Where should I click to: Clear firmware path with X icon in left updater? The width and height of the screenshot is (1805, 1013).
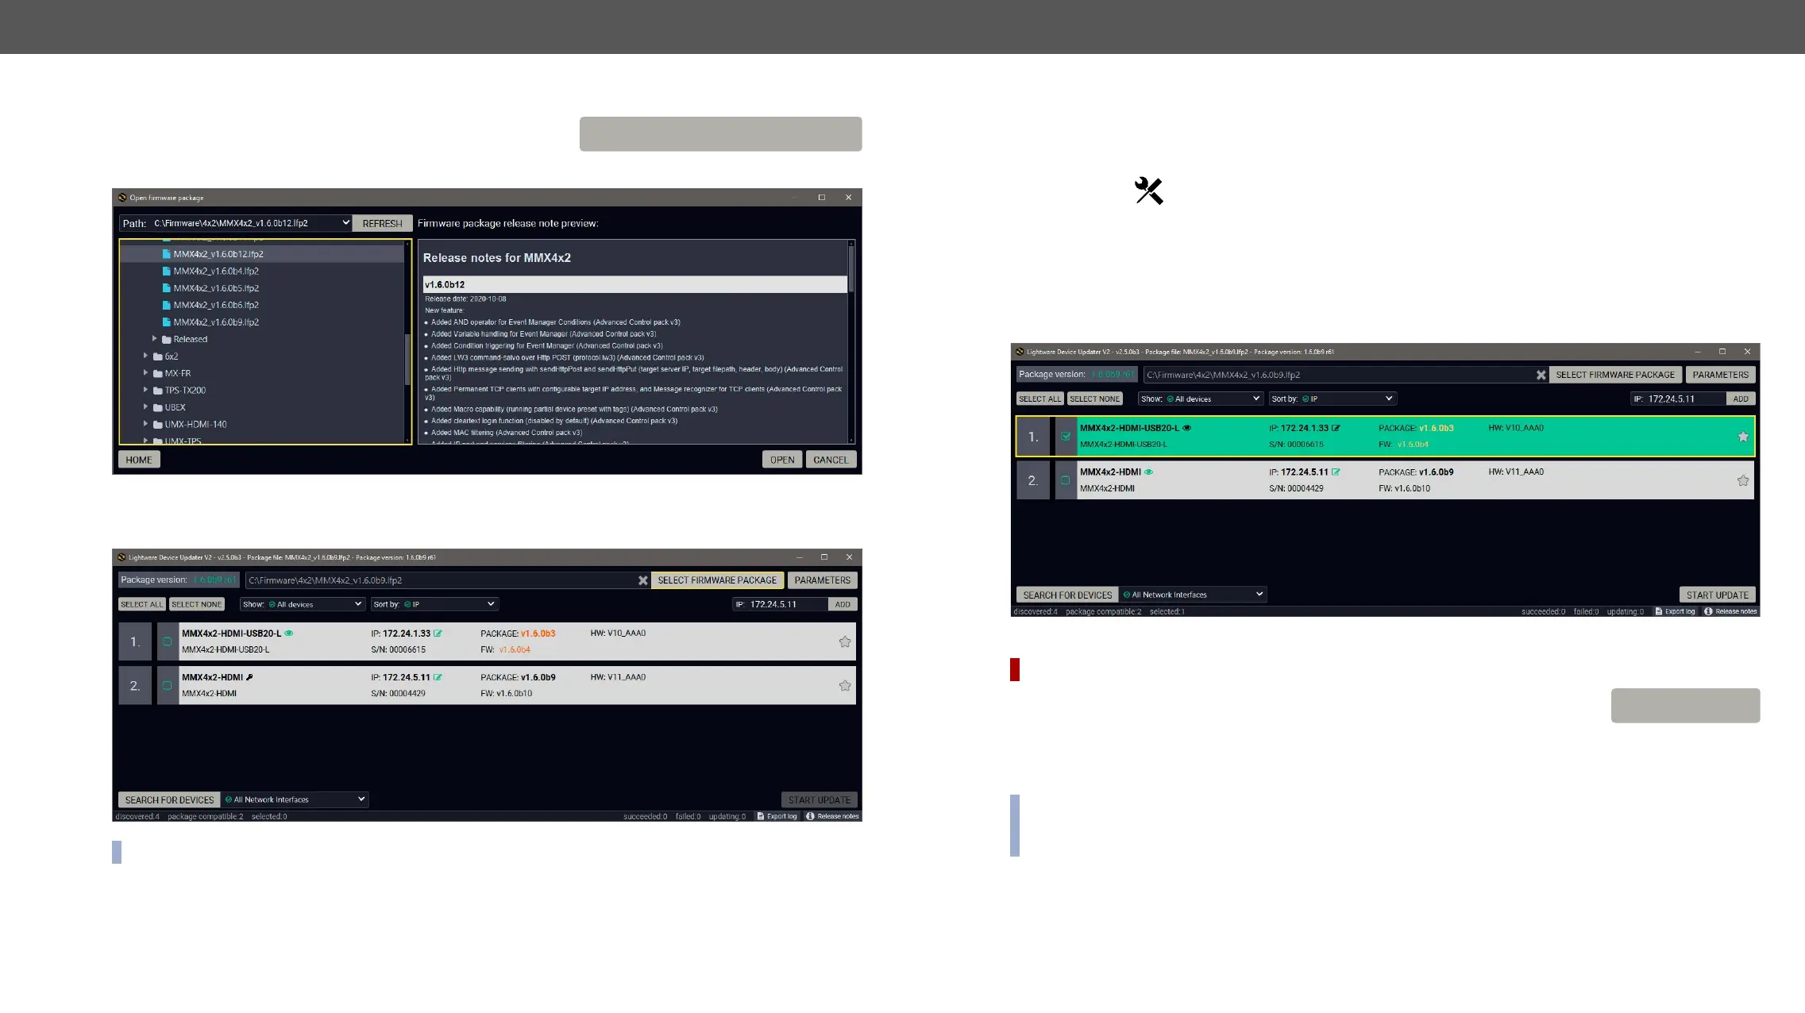click(643, 580)
